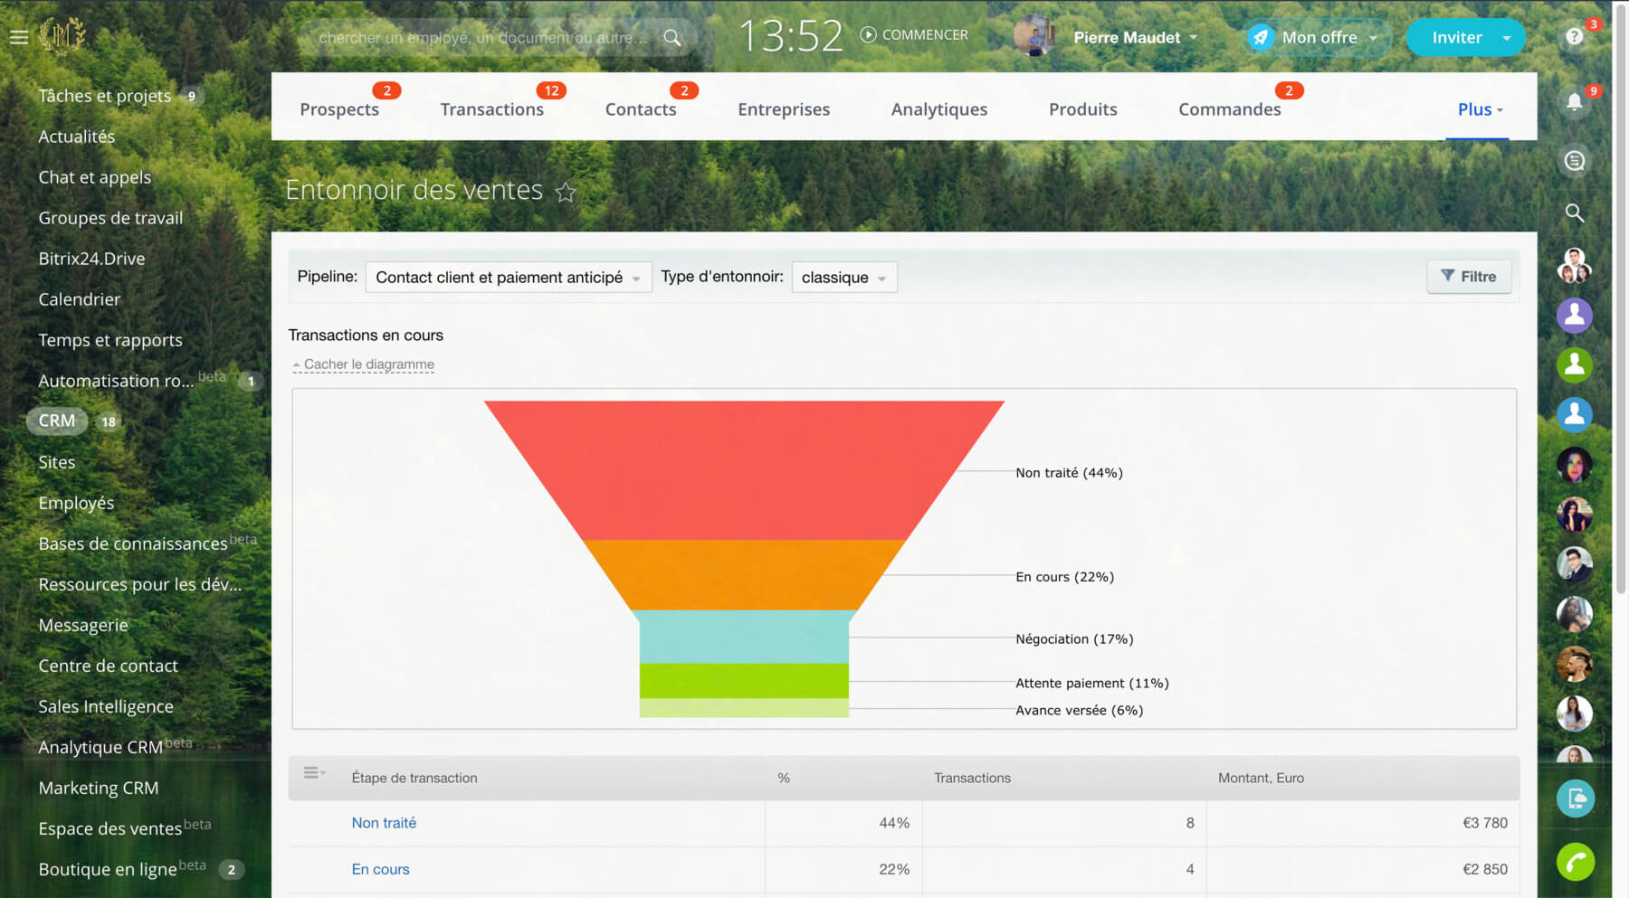Open CRM in the left sidebar
Viewport: 1629px width, 898px height.
[x=57, y=421]
